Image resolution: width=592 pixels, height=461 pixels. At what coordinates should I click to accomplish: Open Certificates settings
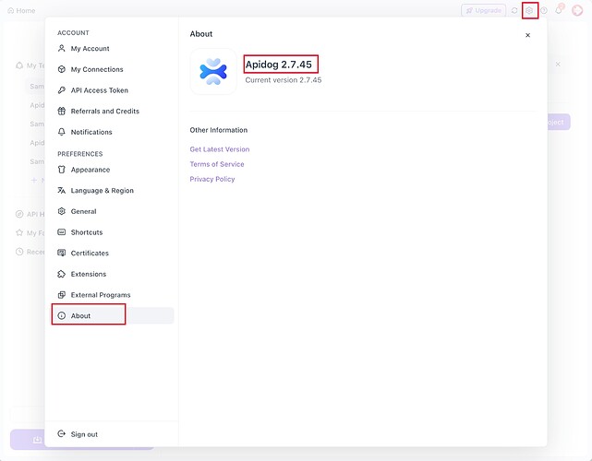(90, 254)
